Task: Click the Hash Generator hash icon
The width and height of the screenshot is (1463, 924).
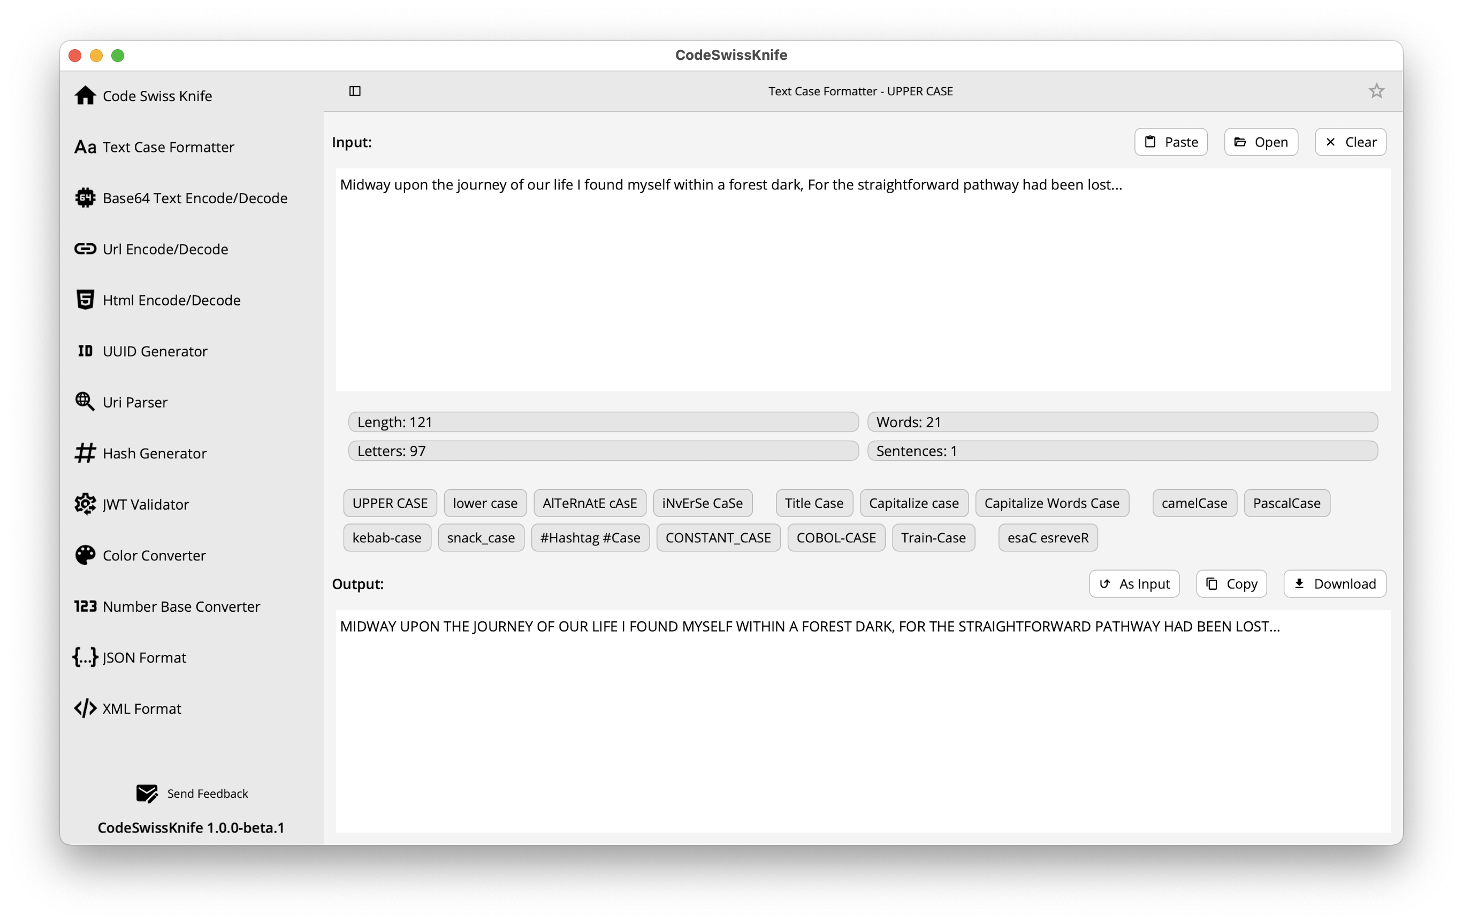Action: pyautogui.click(x=85, y=453)
